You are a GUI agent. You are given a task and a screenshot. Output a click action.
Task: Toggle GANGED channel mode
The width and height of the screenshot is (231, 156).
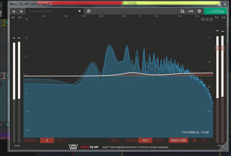click(132, 140)
